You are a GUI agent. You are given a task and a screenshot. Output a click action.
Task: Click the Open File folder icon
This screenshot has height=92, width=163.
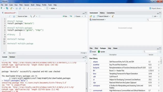click(11, 8)
